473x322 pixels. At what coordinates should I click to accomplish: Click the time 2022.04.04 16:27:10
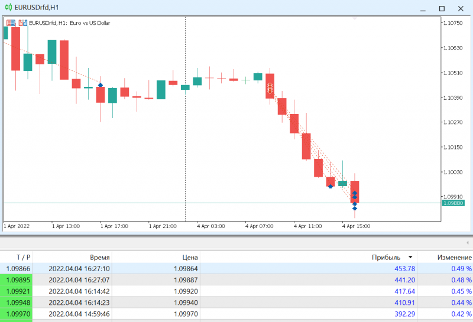(x=79, y=268)
